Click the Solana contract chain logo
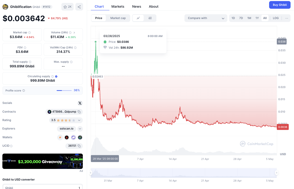The width and height of the screenshot is (294, 189). pos(49,112)
